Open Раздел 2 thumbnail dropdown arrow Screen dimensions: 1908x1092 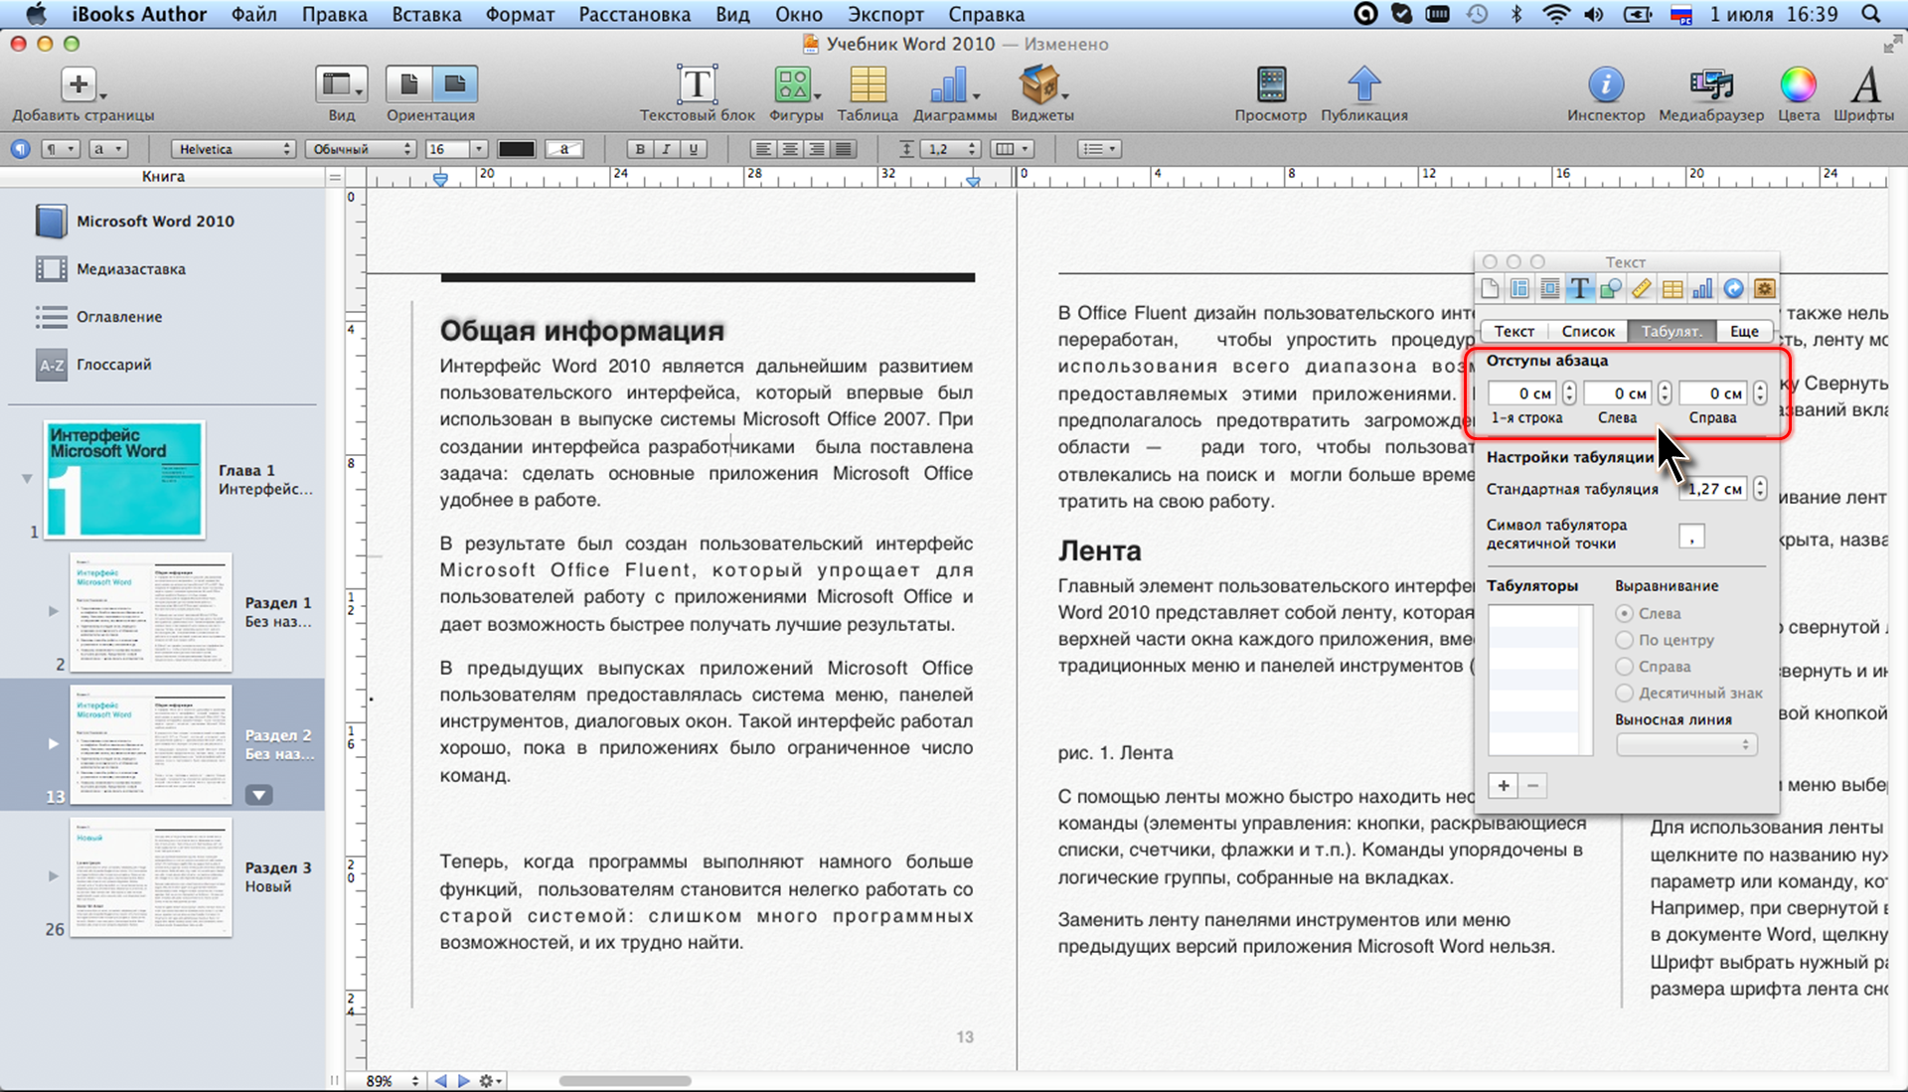pos(259,795)
